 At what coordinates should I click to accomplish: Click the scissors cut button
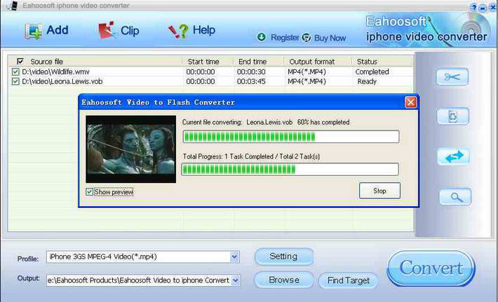point(452,77)
